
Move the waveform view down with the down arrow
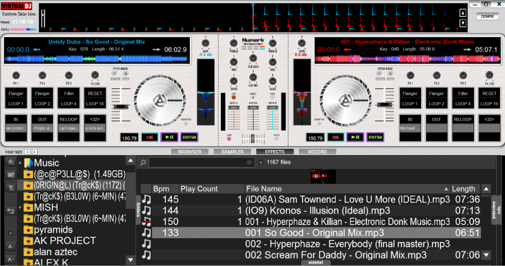coord(463,23)
